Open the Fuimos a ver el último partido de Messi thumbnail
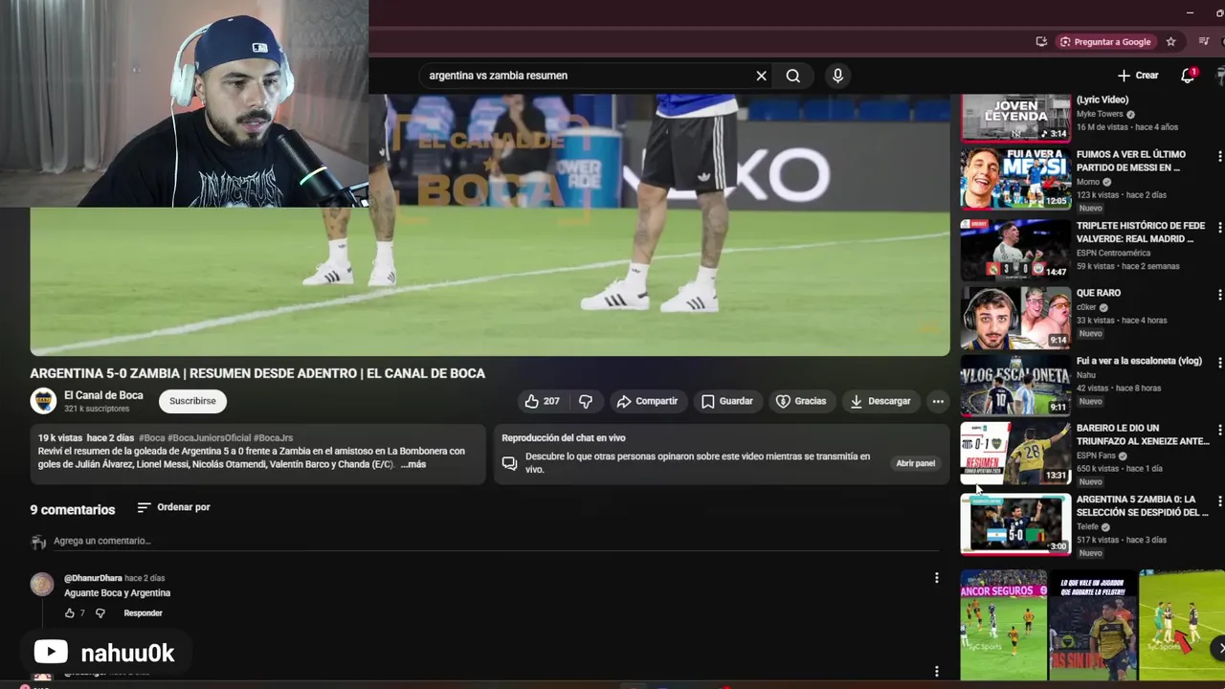This screenshot has height=689, width=1225. tap(1015, 178)
